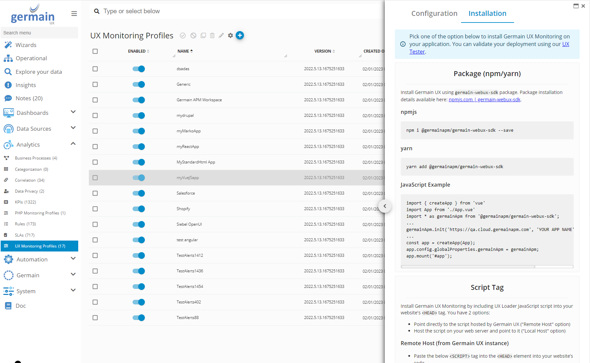590x363 pixels.
Task: Click the blue add profile plus icon
Action: click(x=240, y=35)
